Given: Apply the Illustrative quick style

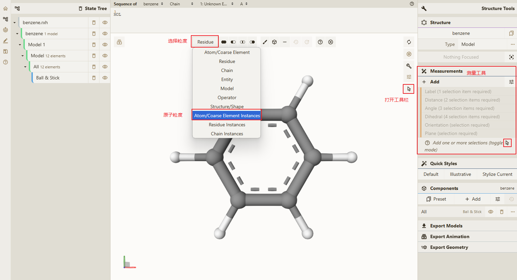Looking at the screenshot, I should [x=460, y=174].
